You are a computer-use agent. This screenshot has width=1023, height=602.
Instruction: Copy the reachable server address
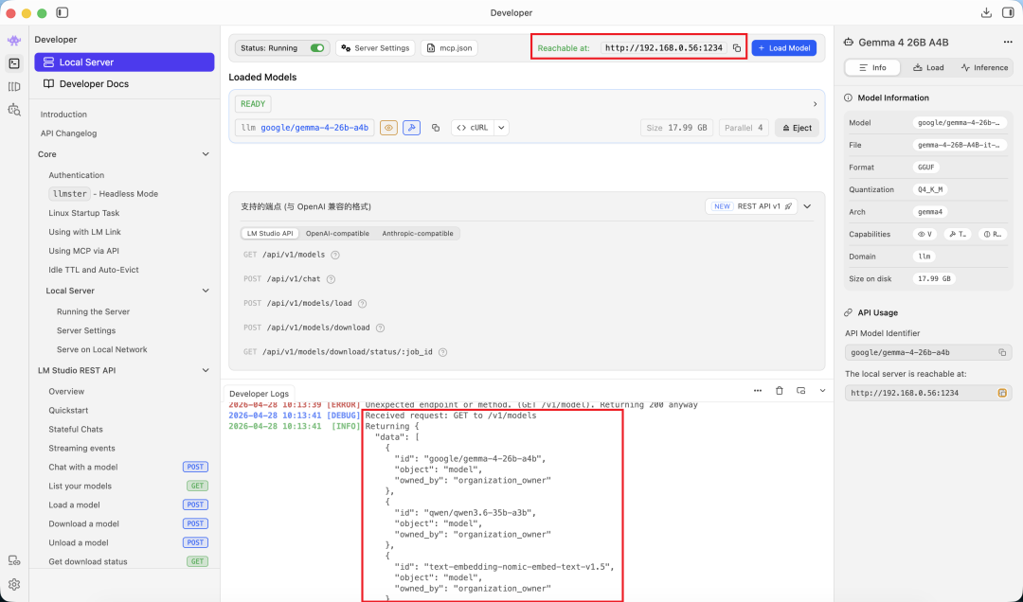tap(737, 48)
